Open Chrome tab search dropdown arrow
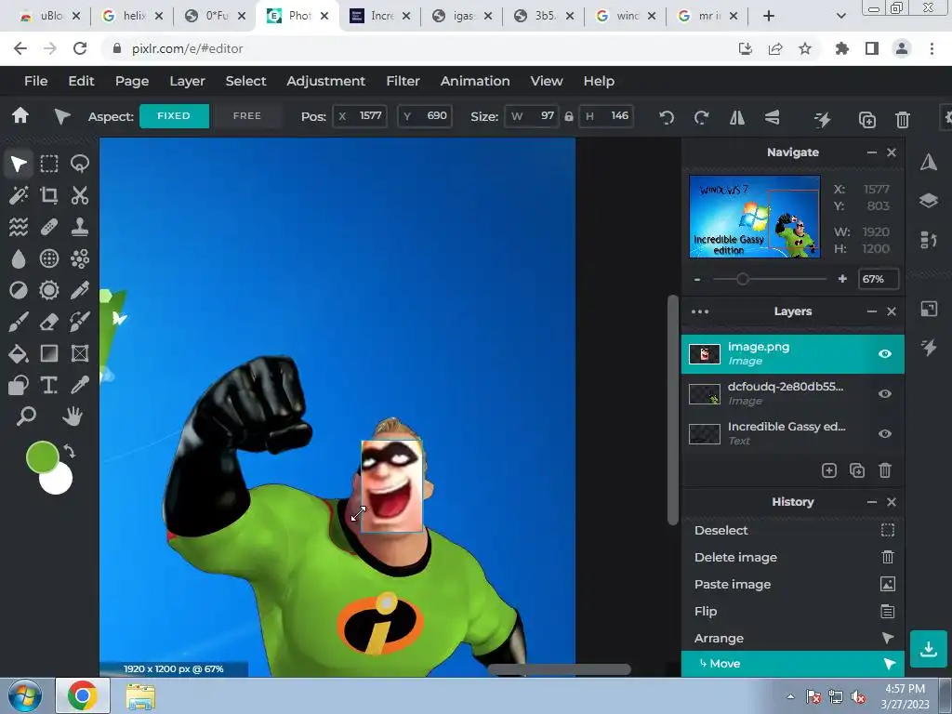 [x=840, y=16]
